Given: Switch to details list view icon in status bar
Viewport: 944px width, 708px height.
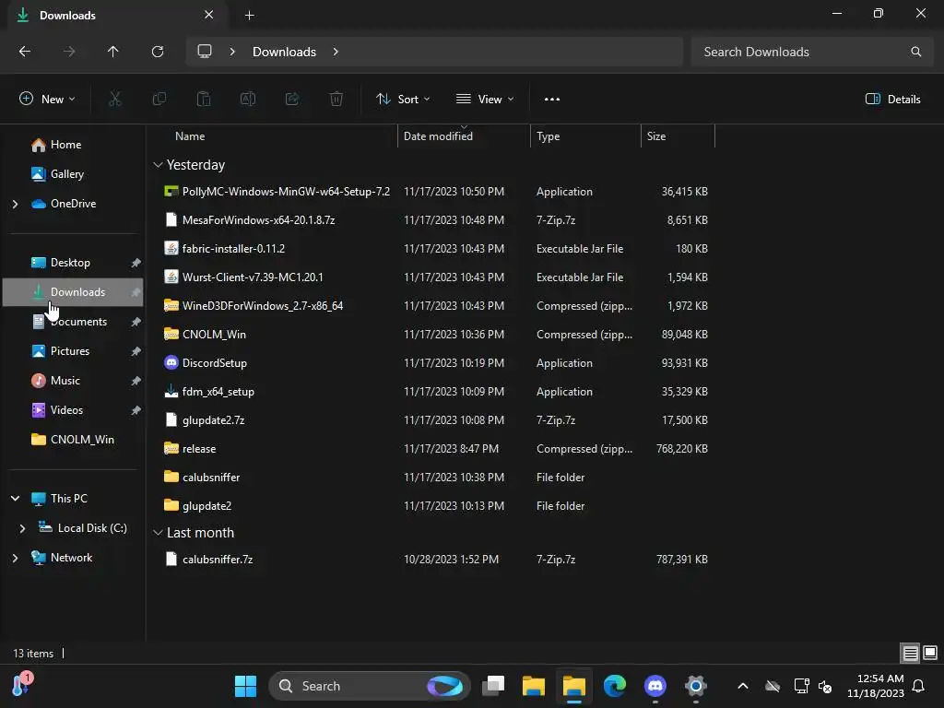Looking at the screenshot, I should coord(910,653).
